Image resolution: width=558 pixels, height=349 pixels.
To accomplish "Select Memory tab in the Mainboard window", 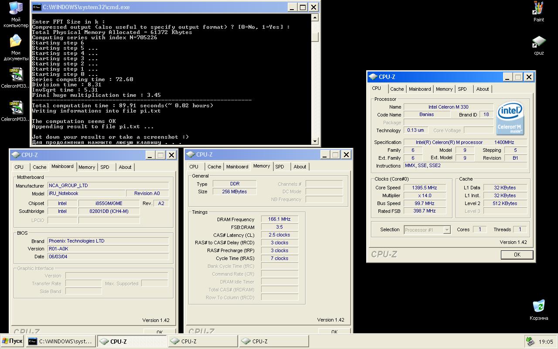I will (87, 167).
